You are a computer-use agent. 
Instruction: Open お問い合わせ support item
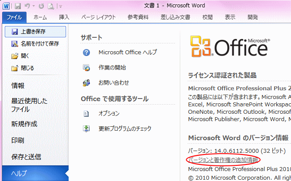(x=114, y=83)
